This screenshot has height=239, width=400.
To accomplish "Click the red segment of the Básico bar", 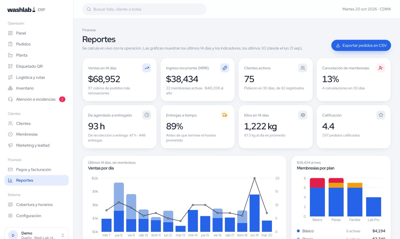I will [317, 183].
